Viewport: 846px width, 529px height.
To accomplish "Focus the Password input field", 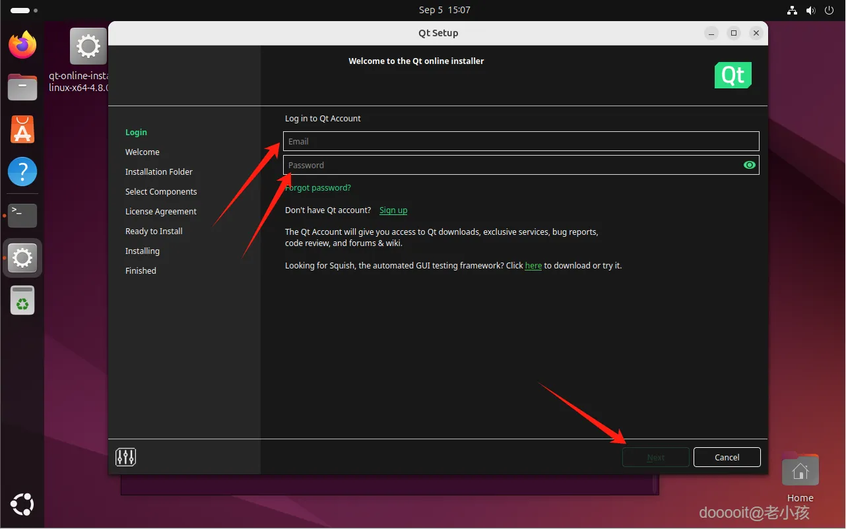I will pyautogui.click(x=521, y=165).
